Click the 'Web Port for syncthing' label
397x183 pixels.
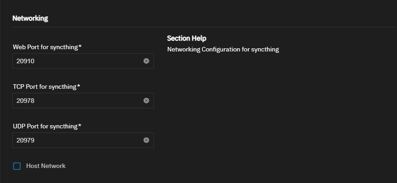(45, 47)
